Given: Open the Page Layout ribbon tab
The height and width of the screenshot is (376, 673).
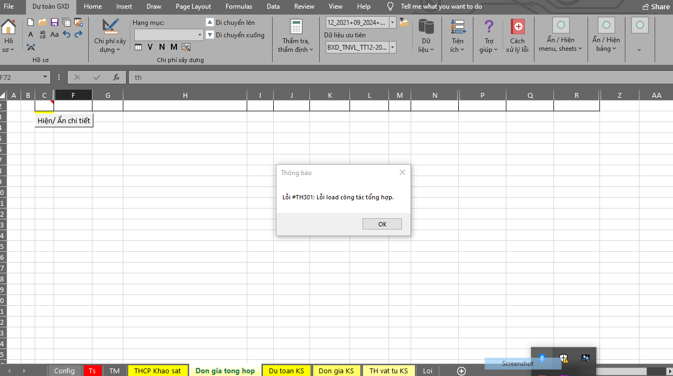Looking at the screenshot, I should click(x=193, y=6).
